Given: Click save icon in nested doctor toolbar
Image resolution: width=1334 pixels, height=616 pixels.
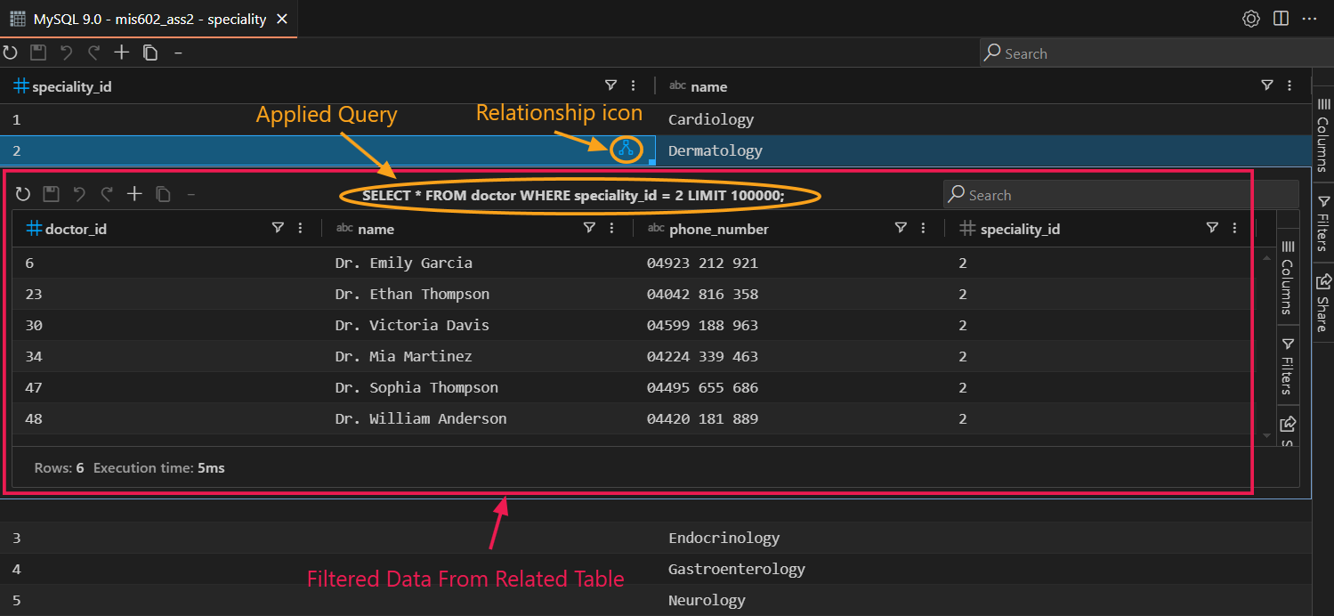Looking at the screenshot, I should point(51,194).
